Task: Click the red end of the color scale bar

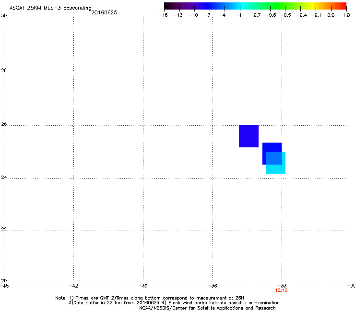Action: tap(343, 6)
